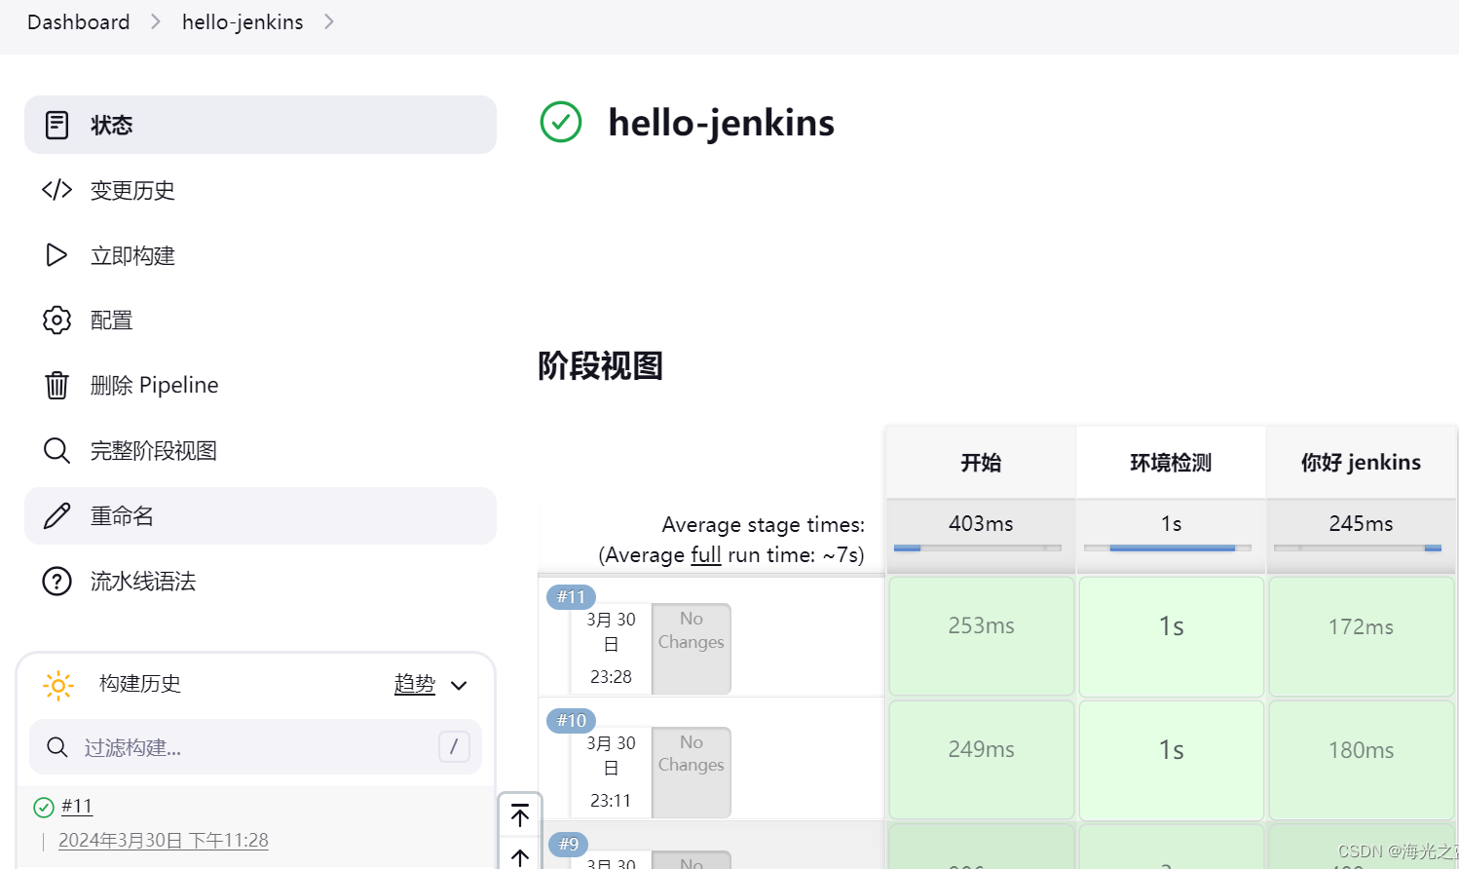Viewport: 1459px width, 869px height.
Task: Select 253ms cell of build #11 开始 stage
Action: (981, 636)
